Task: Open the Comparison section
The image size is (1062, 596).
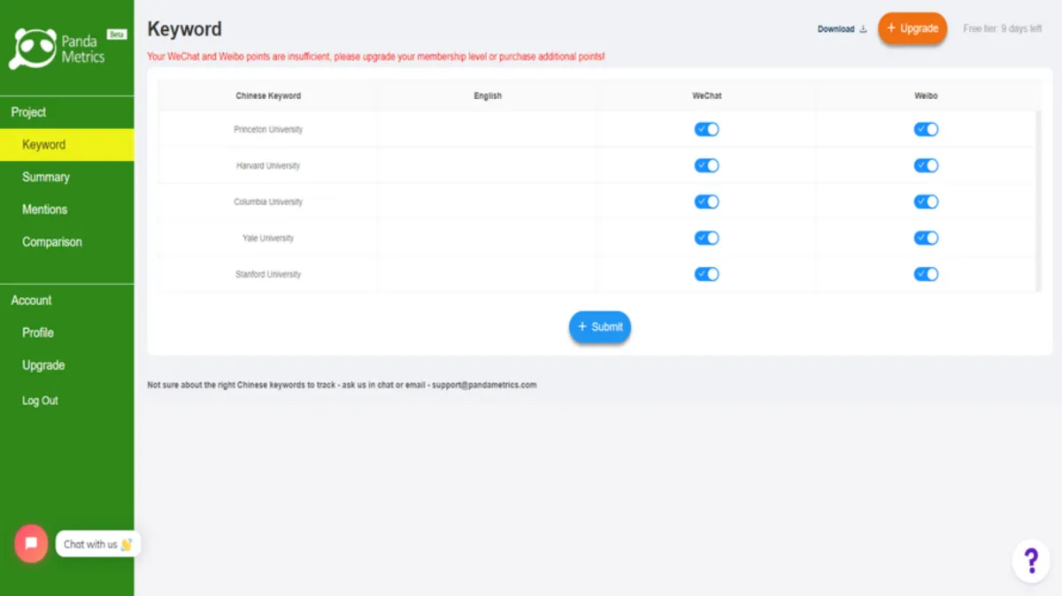Action: [52, 241]
